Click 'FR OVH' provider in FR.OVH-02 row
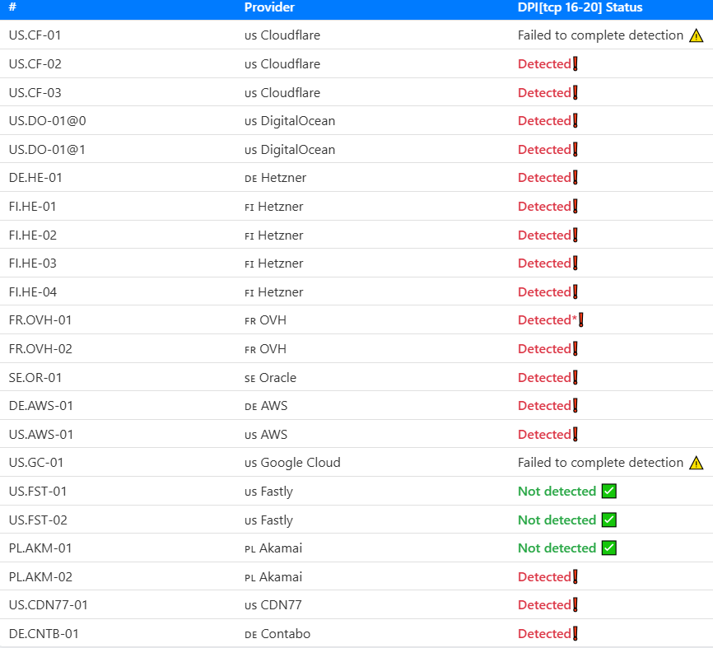The width and height of the screenshot is (713, 648). pyautogui.click(x=266, y=349)
